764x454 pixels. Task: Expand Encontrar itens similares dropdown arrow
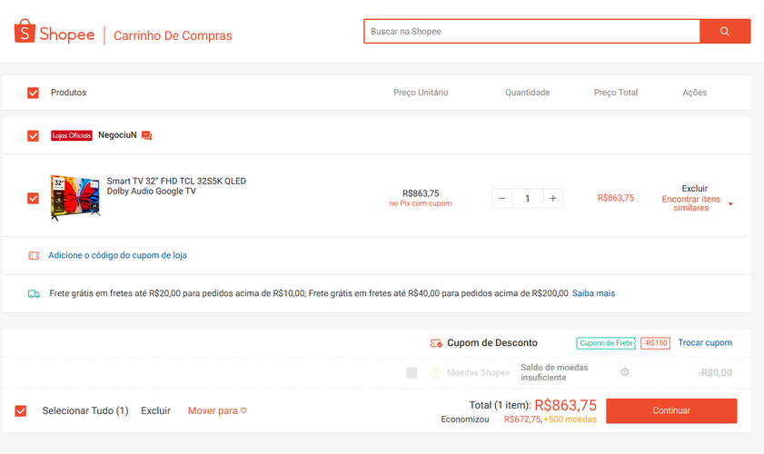730,204
